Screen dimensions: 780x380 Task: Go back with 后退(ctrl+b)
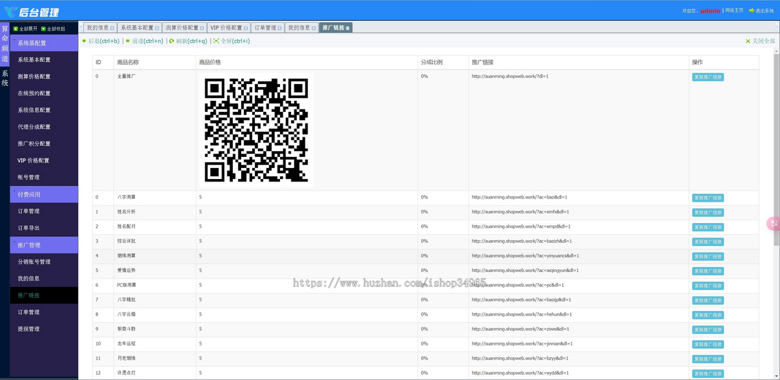click(101, 41)
